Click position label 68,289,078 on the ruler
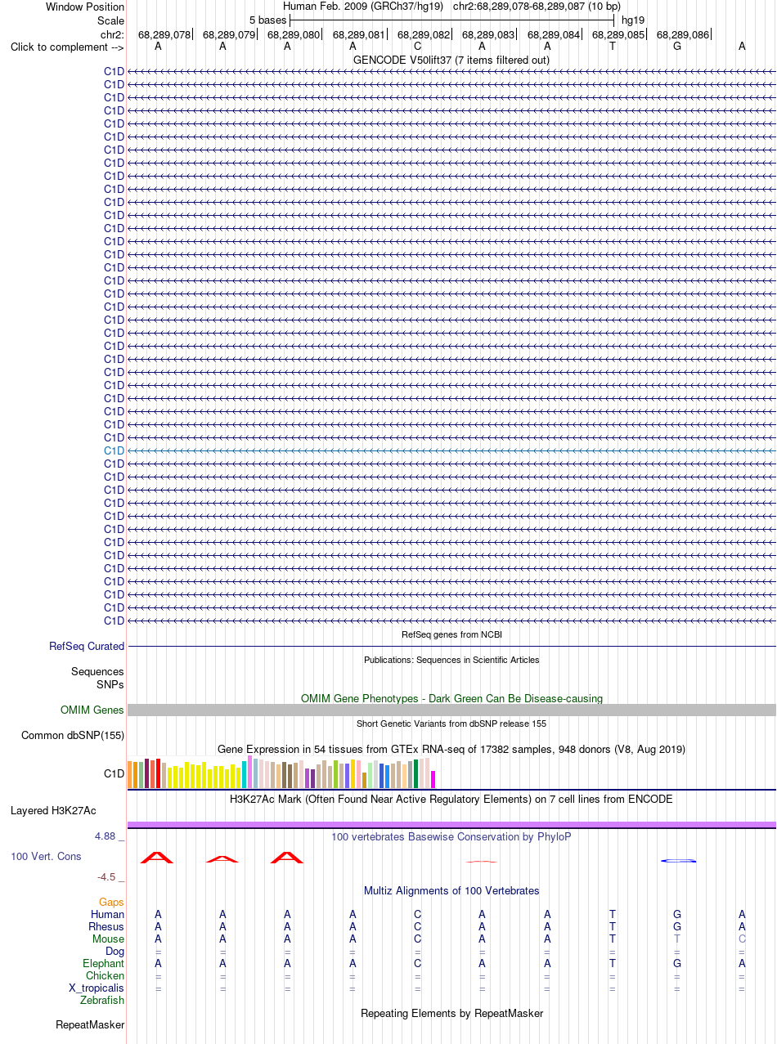 164,34
